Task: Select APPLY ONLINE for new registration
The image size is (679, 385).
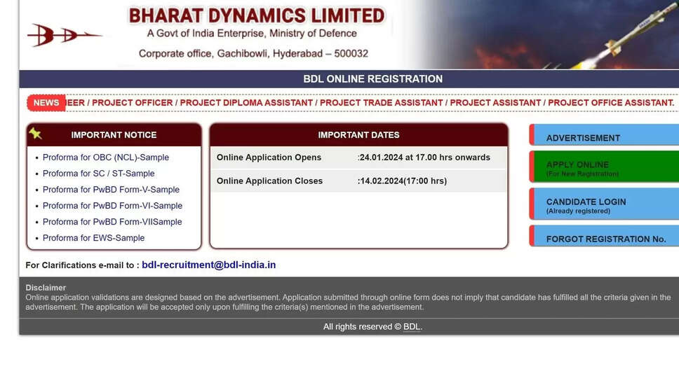Action: tap(582, 168)
